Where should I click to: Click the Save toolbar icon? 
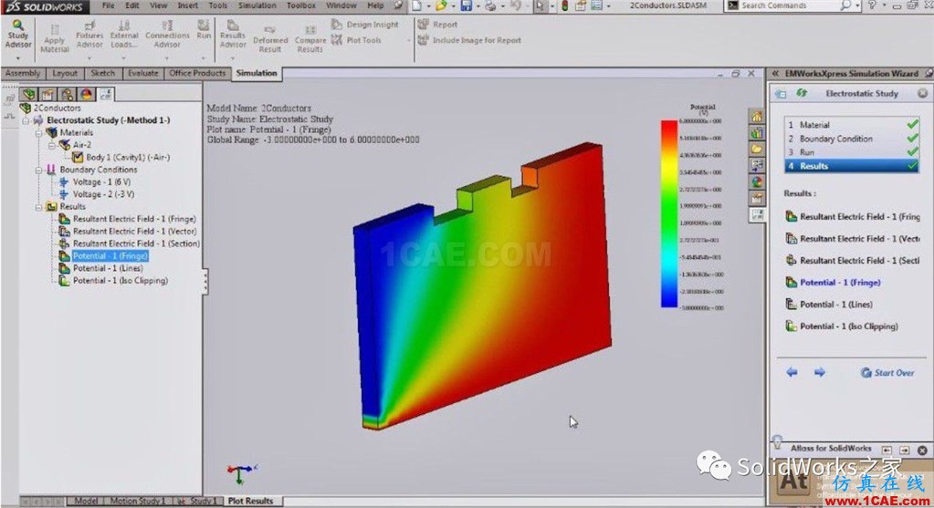466,6
